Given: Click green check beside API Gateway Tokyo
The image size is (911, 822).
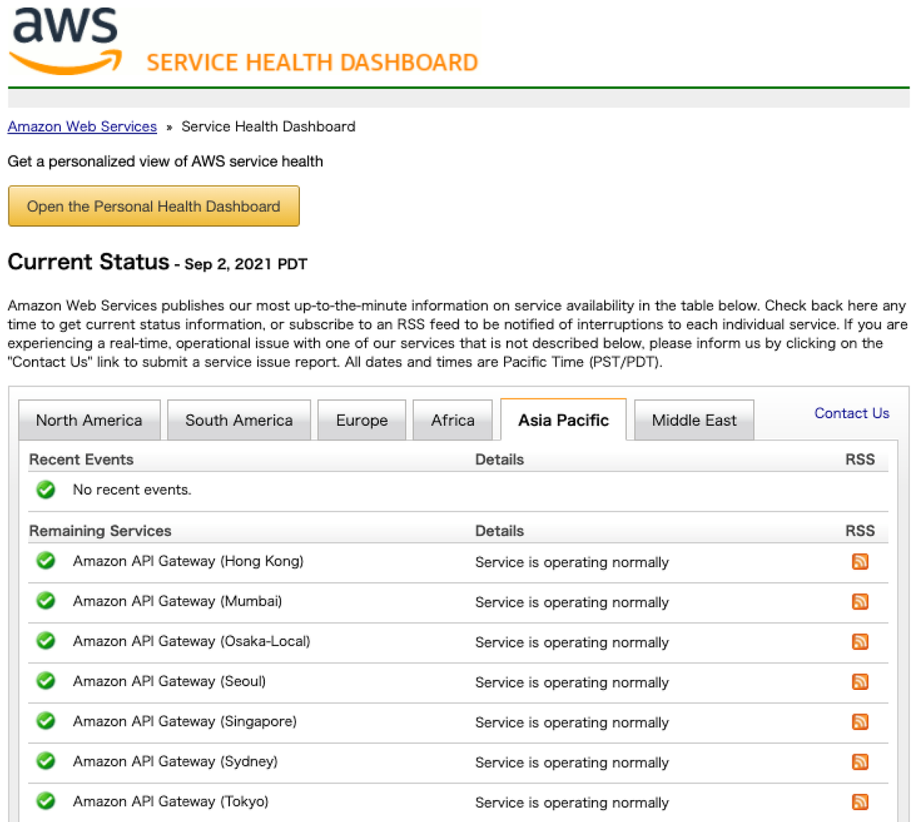Looking at the screenshot, I should 46,801.
